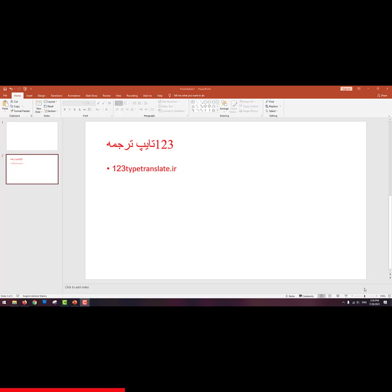
Task: Start Slide Show from status bar icon
Action: tap(346, 296)
